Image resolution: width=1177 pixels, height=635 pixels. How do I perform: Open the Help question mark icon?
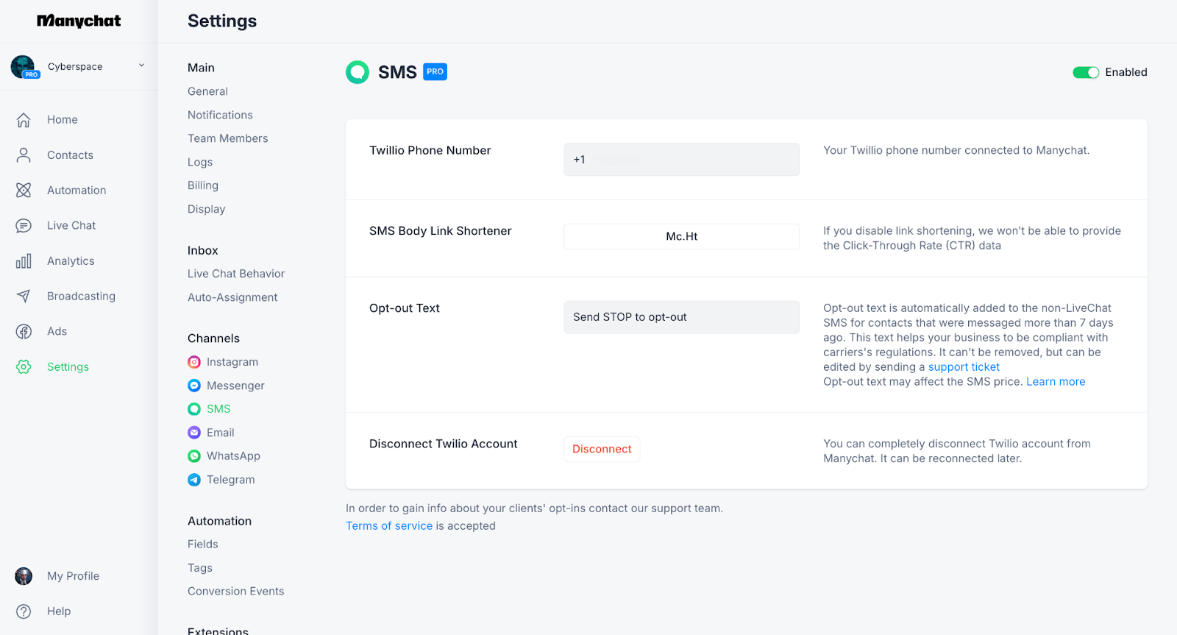coord(24,611)
